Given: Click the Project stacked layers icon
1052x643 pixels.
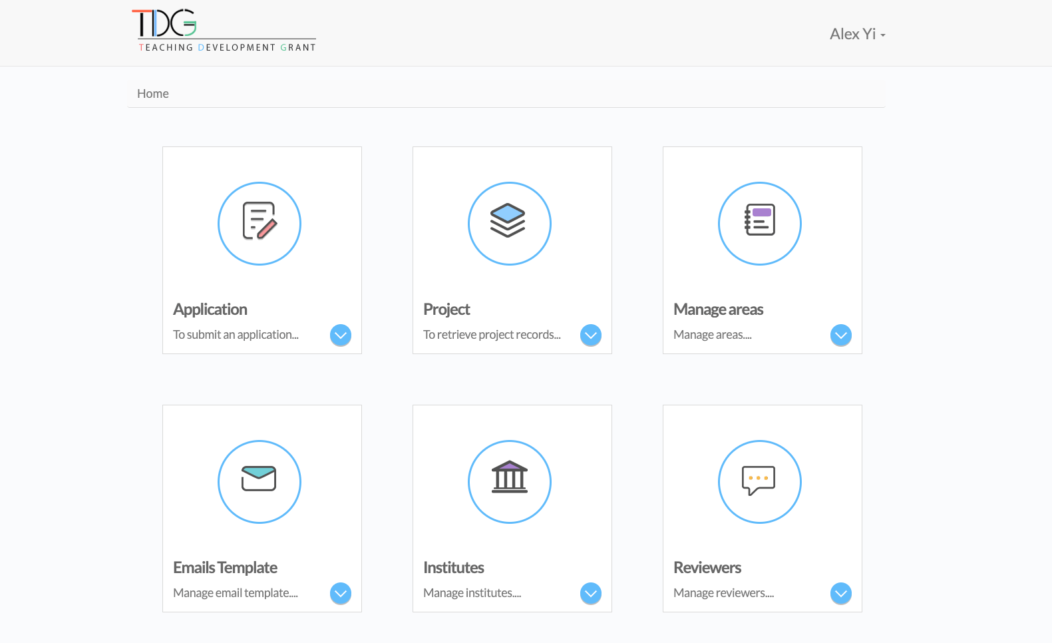Looking at the screenshot, I should click(509, 223).
